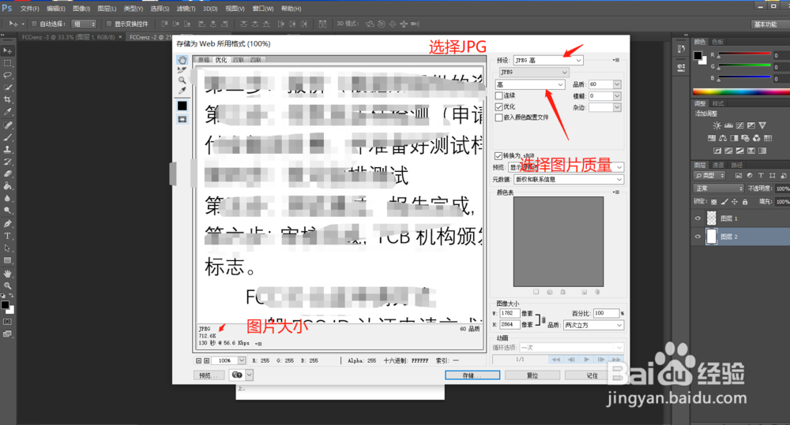The image size is (790, 425).
Task: Click zoom in plus button below preview
Action: pyautogui.click(x=206, y=360)
